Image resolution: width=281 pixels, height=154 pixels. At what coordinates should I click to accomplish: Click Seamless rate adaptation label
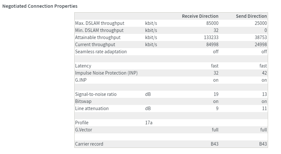tap(101, 52)
